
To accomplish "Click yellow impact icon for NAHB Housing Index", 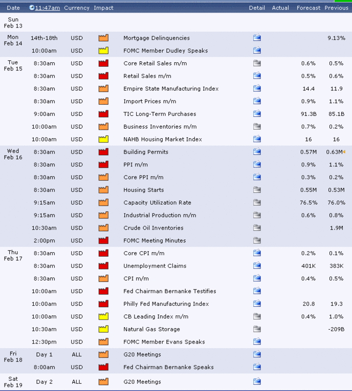I will point(103,139).
